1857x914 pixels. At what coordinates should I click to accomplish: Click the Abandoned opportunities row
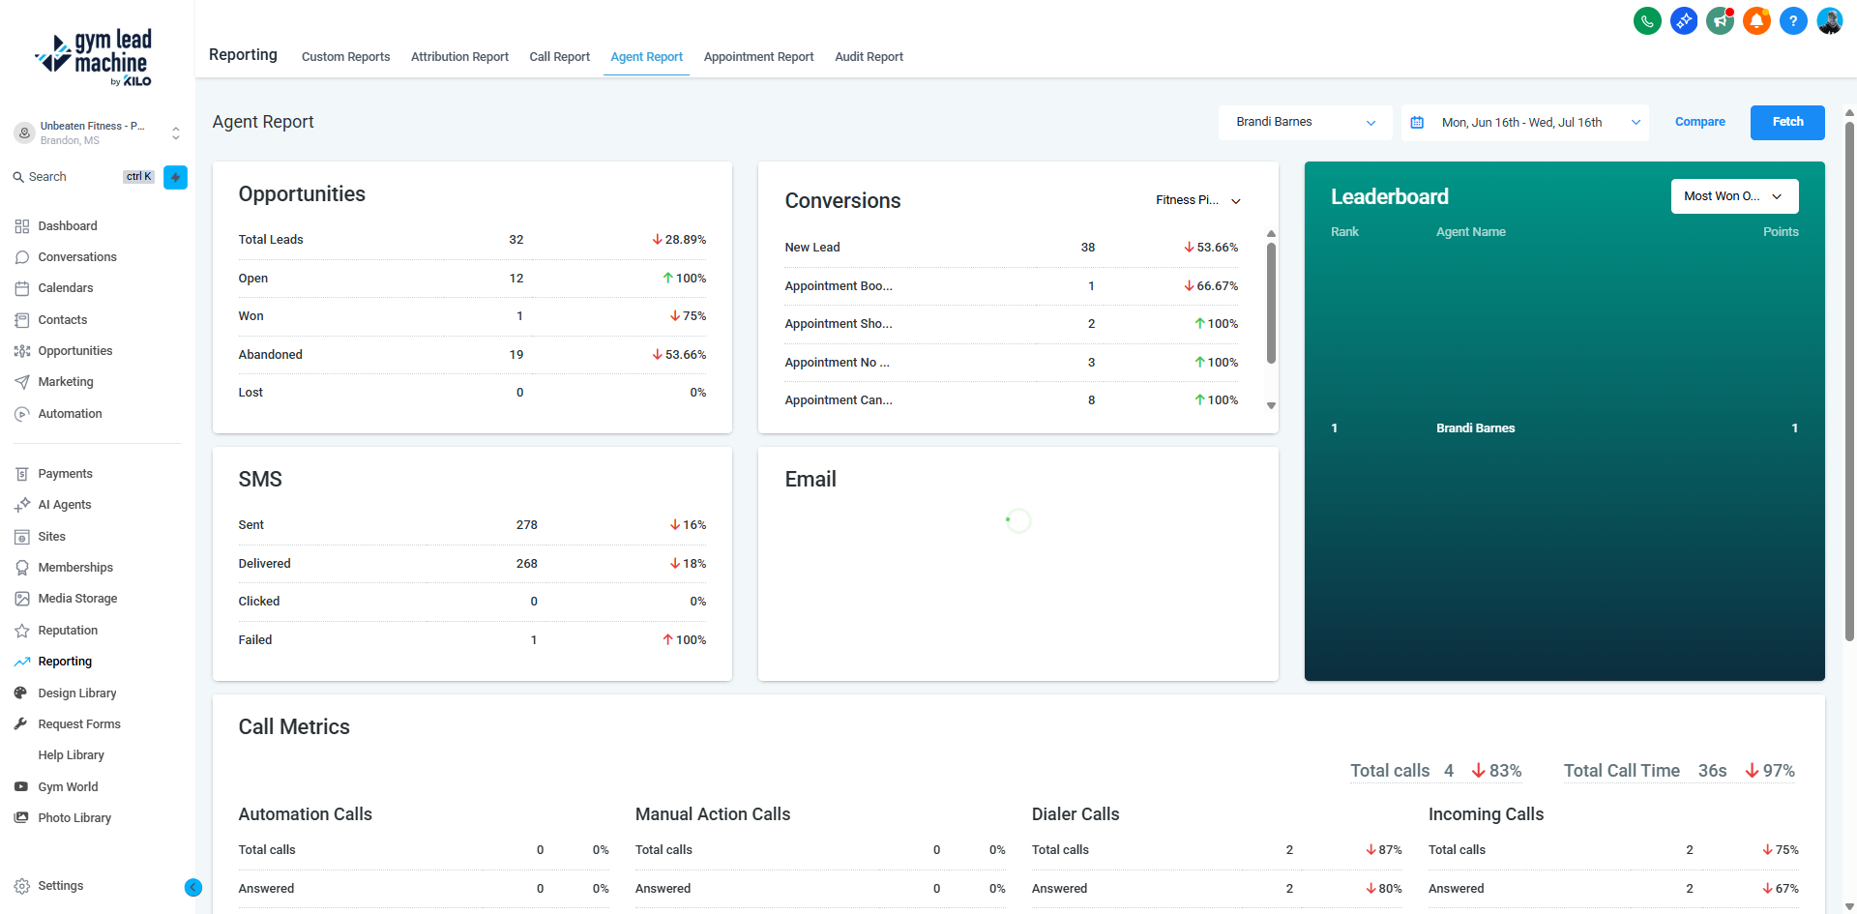(472, 355)
